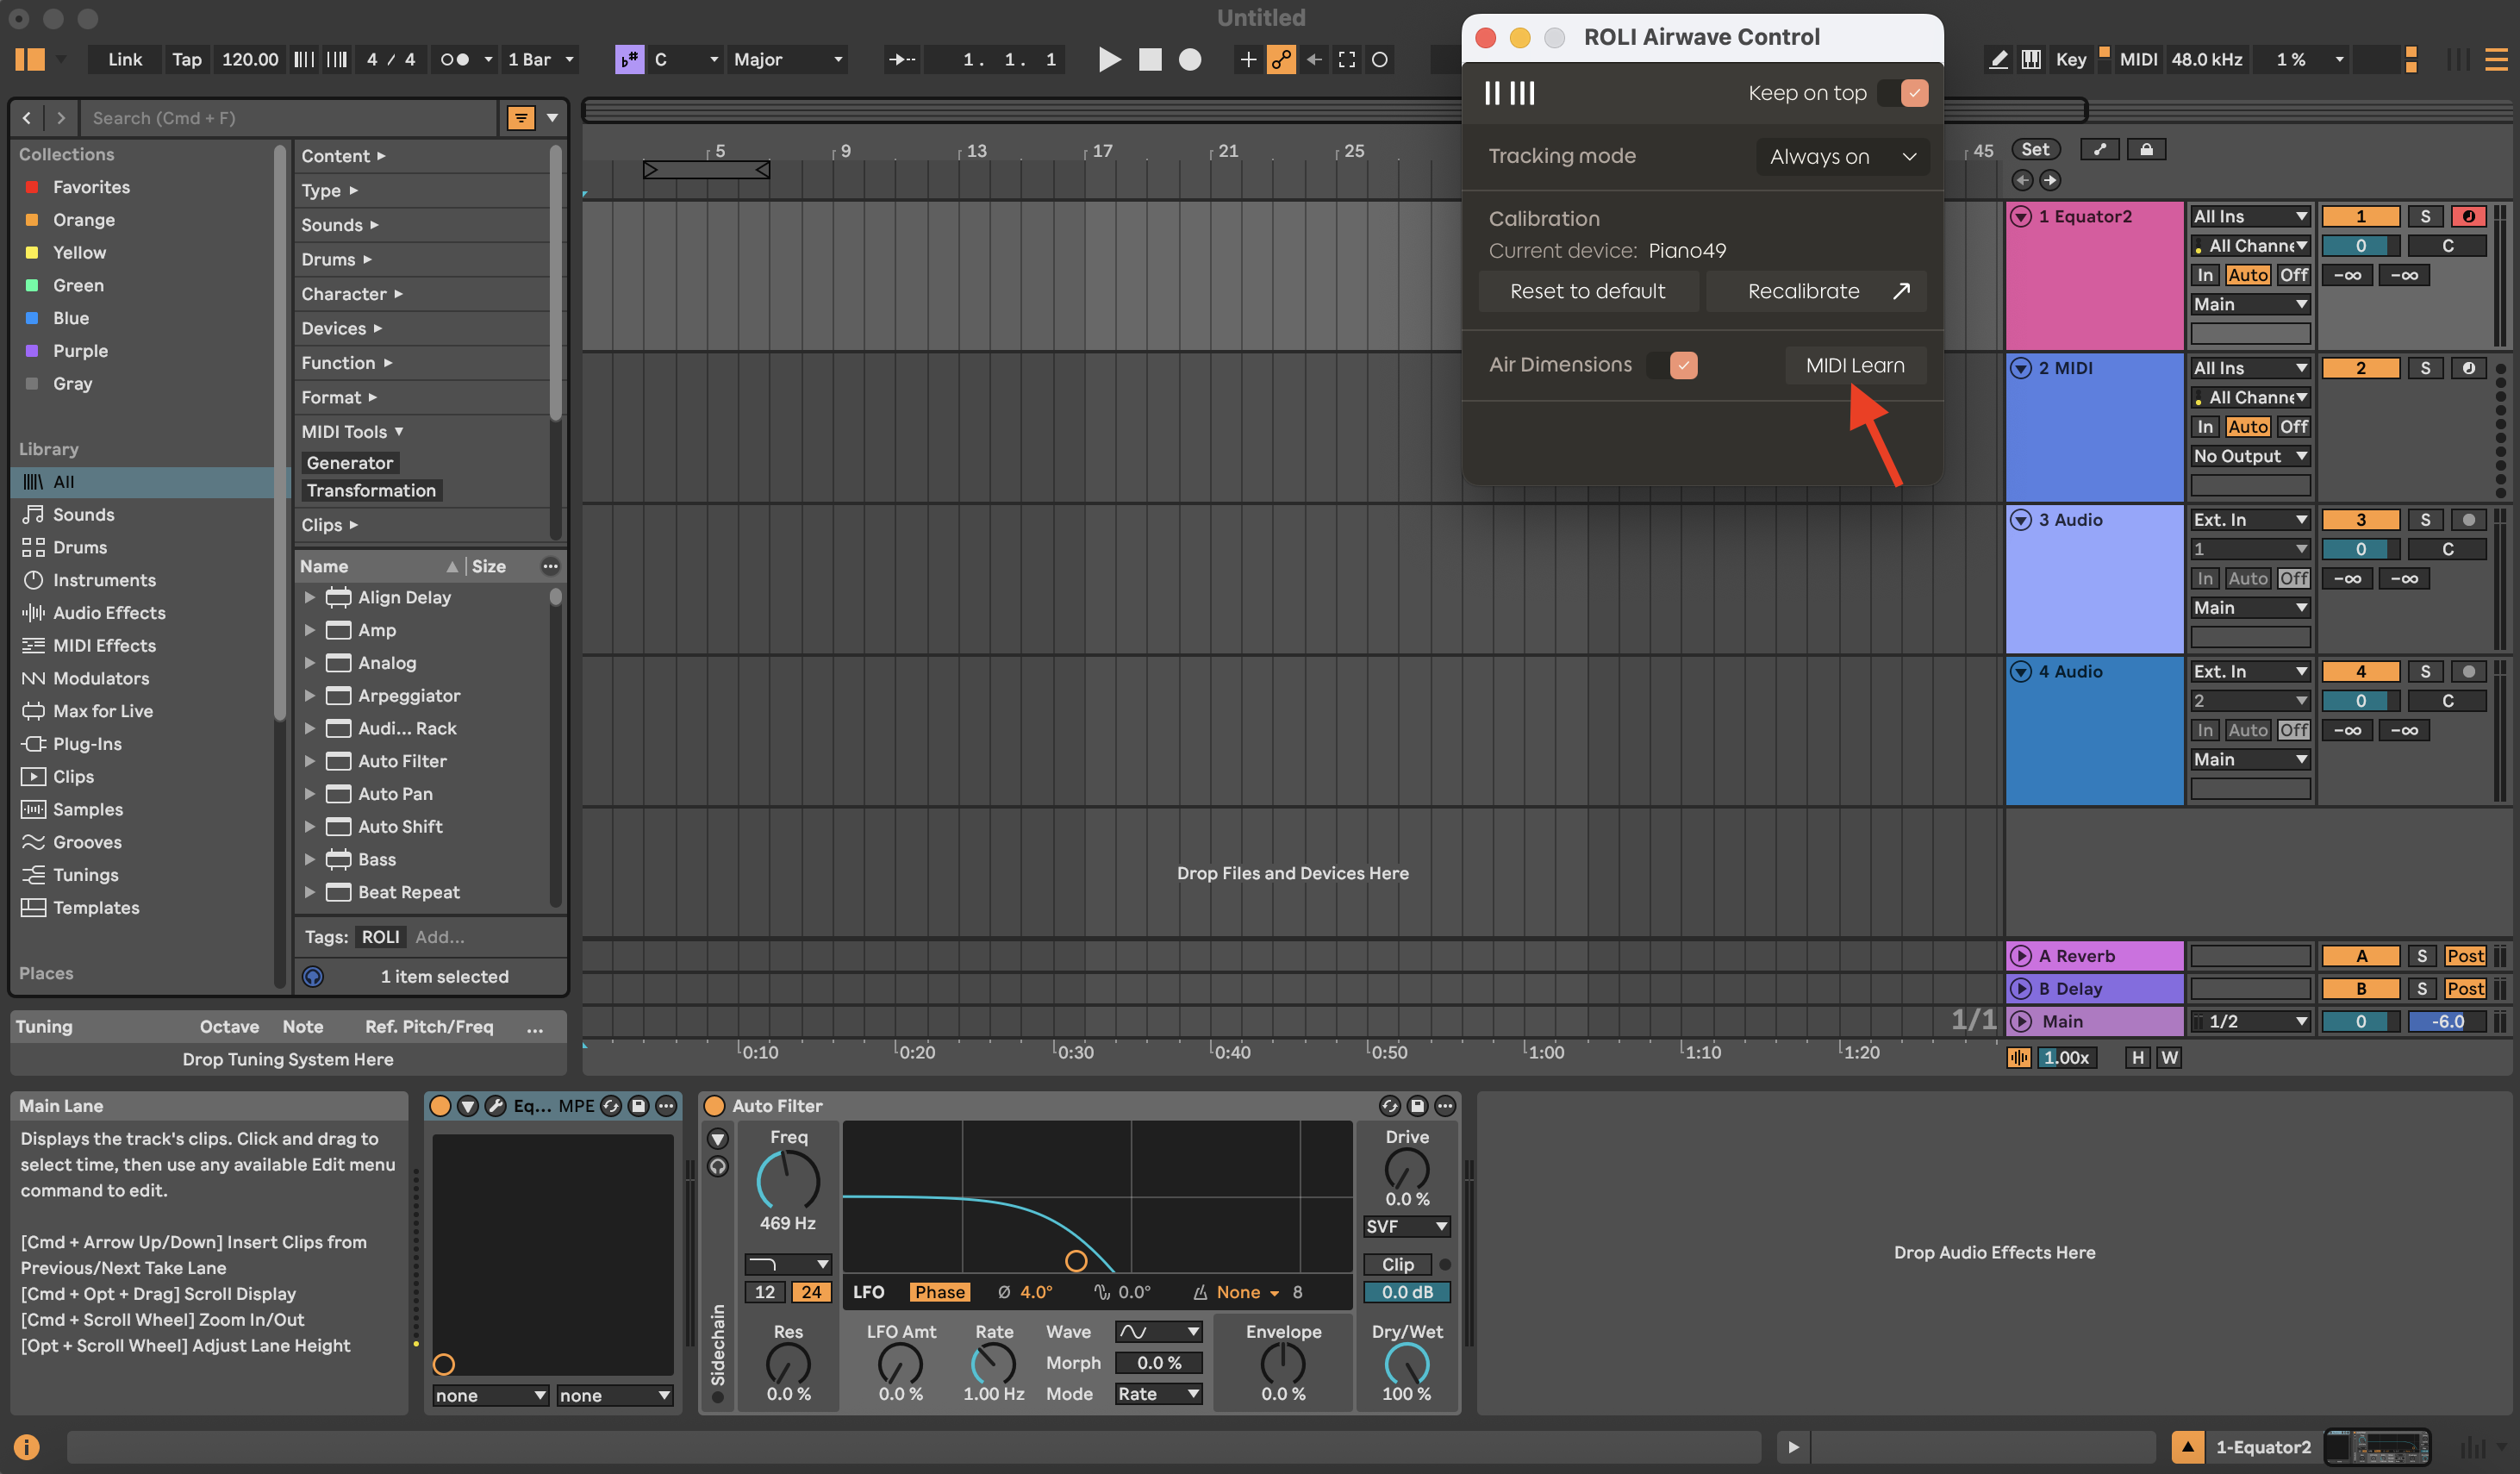Solo the 1 Equator2 track
2520x1474 pixels.
tap(2424, 216)
